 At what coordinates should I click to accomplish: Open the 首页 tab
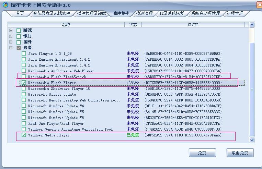tap(20, 13)
